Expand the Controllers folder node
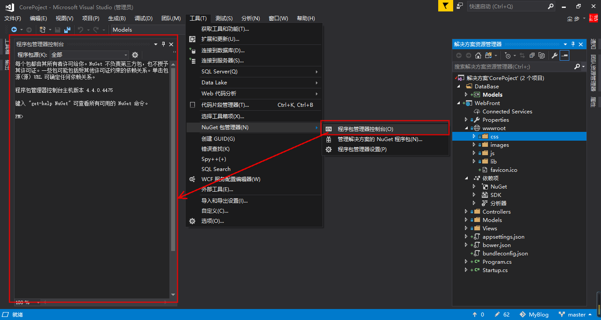 point(466,211)
